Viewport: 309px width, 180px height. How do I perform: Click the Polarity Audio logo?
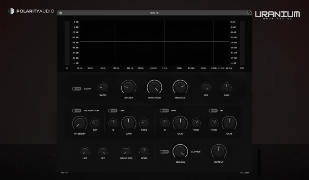coord(31,11)
